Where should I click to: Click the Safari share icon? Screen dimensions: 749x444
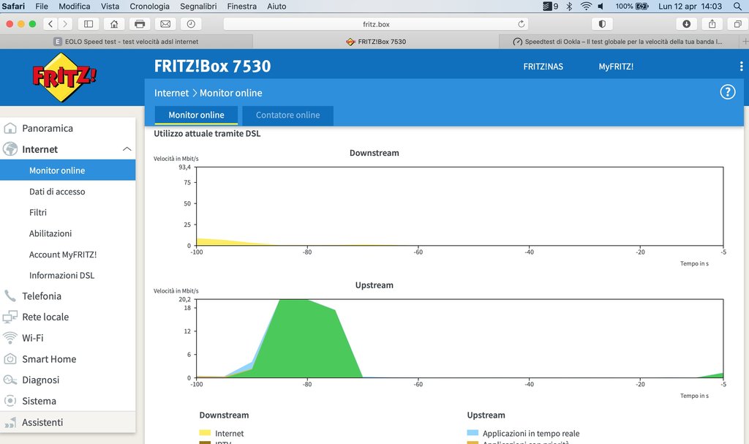click(712, 24)
